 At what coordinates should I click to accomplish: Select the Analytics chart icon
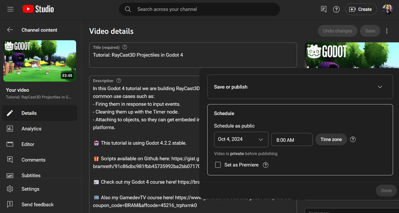(10, 129)
